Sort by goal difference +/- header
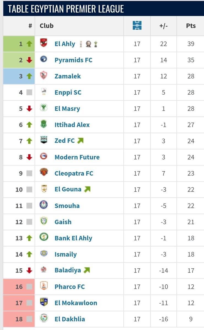204x330 pixels. [x=164, y=26]
